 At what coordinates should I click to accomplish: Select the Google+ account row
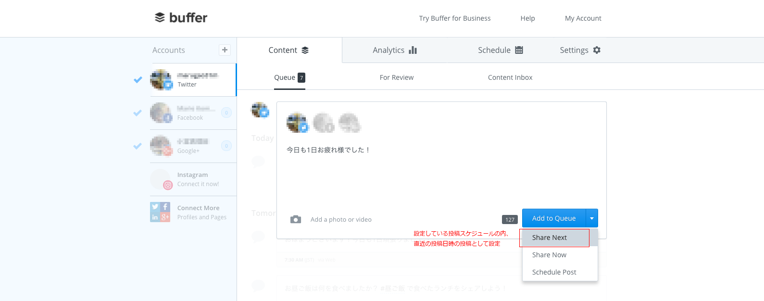click(193, 146)
